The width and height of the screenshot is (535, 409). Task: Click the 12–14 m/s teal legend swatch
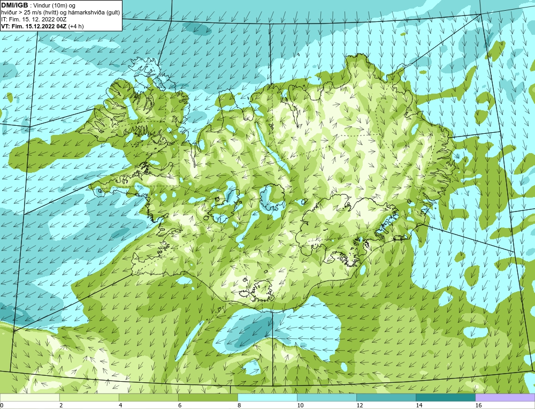pyautogui.click(x=386, y=397)
